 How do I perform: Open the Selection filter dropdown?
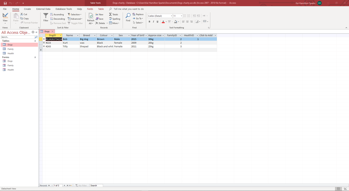pyautogui.click(x=74, y=15)
